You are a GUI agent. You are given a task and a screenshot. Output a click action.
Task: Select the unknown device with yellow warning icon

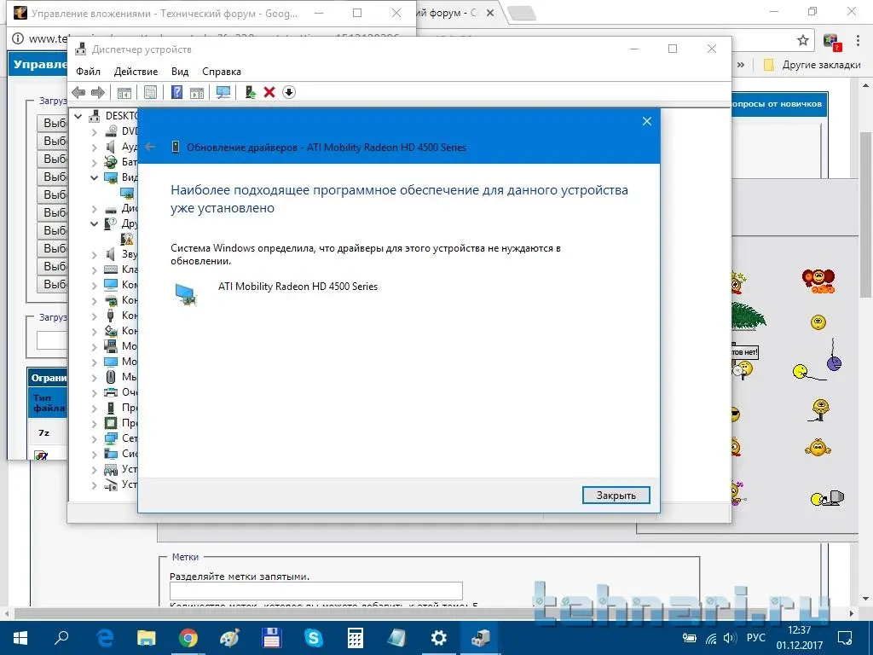[127, 239]
